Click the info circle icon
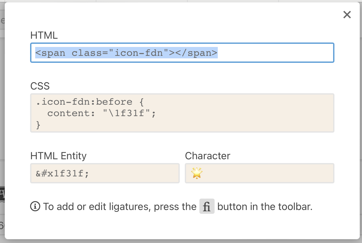Image resolution: width=362 pixels, height=243 pixels. pyautogui.click(x=35, y=207)
